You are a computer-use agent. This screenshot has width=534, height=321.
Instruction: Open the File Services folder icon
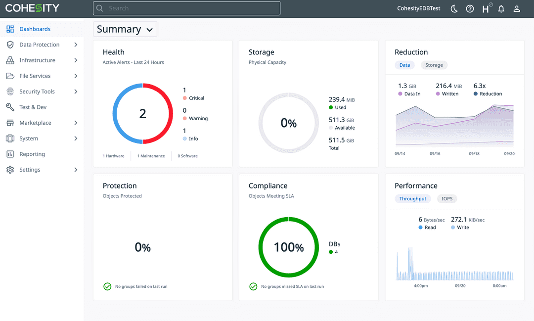tap(10, 76)
